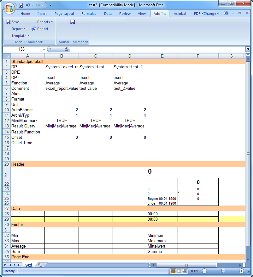
Task: Click the zoom slider handle
Action: (x=223, y=271)
